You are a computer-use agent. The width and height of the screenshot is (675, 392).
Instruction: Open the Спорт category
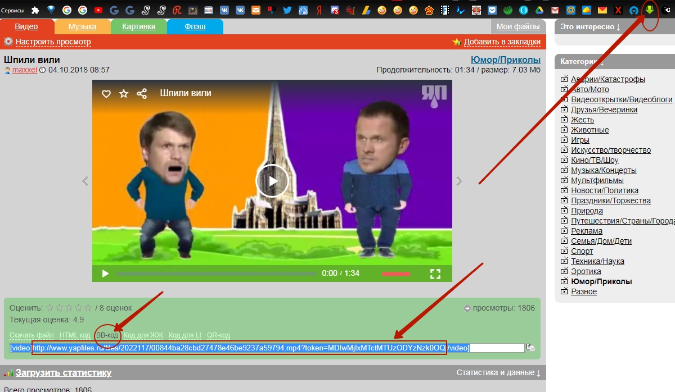click(582, 251)
